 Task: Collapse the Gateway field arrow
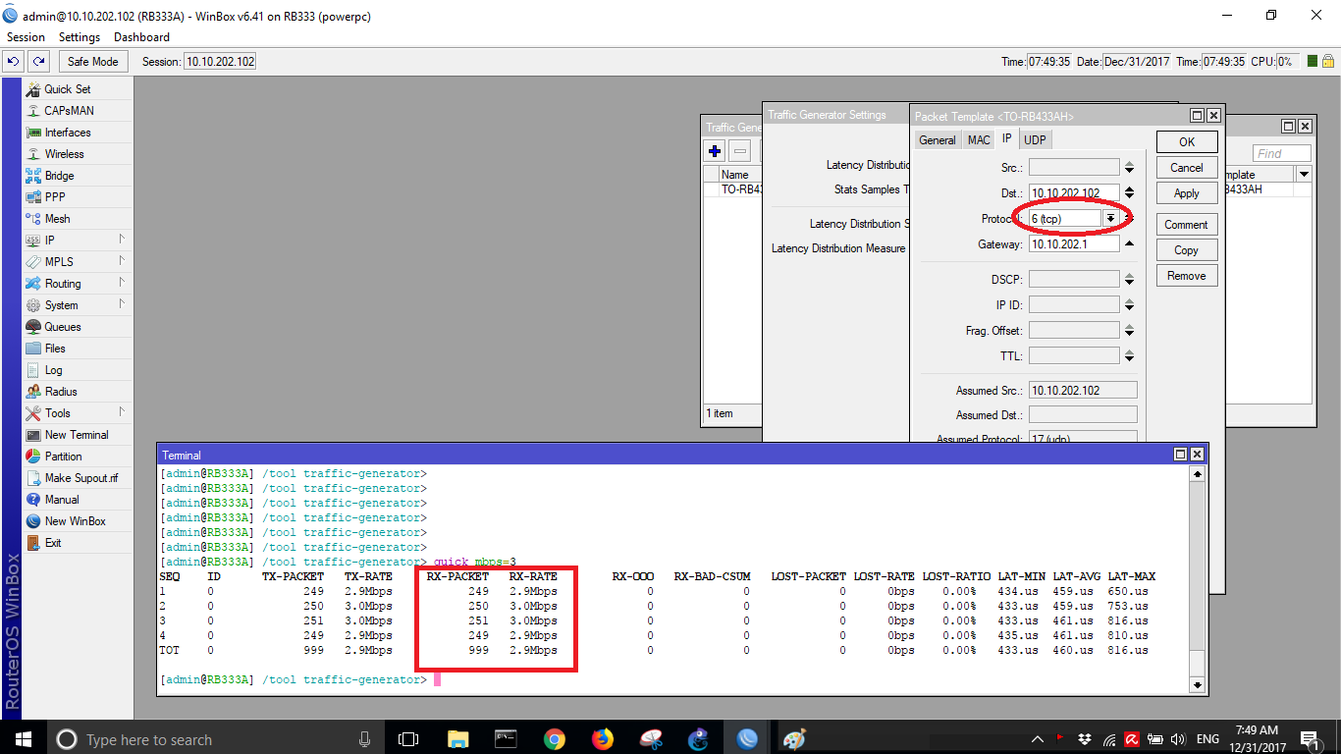coord(1129,244)
